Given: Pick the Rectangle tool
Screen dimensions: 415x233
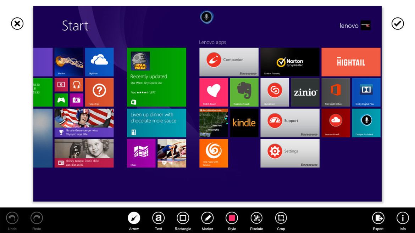Looking at the screenshot, I should (183, 218).
